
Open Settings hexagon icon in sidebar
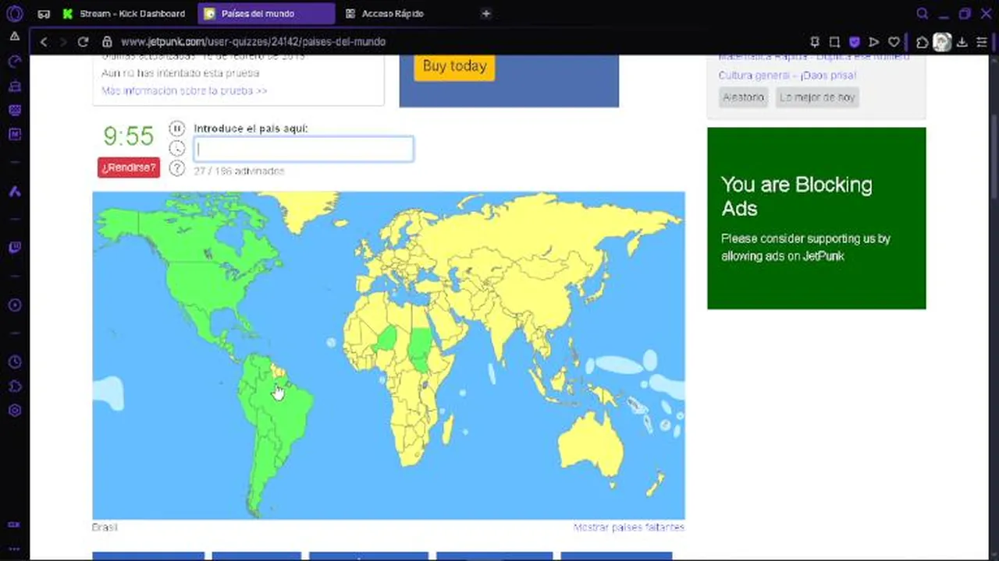click(x=15, y=411)
